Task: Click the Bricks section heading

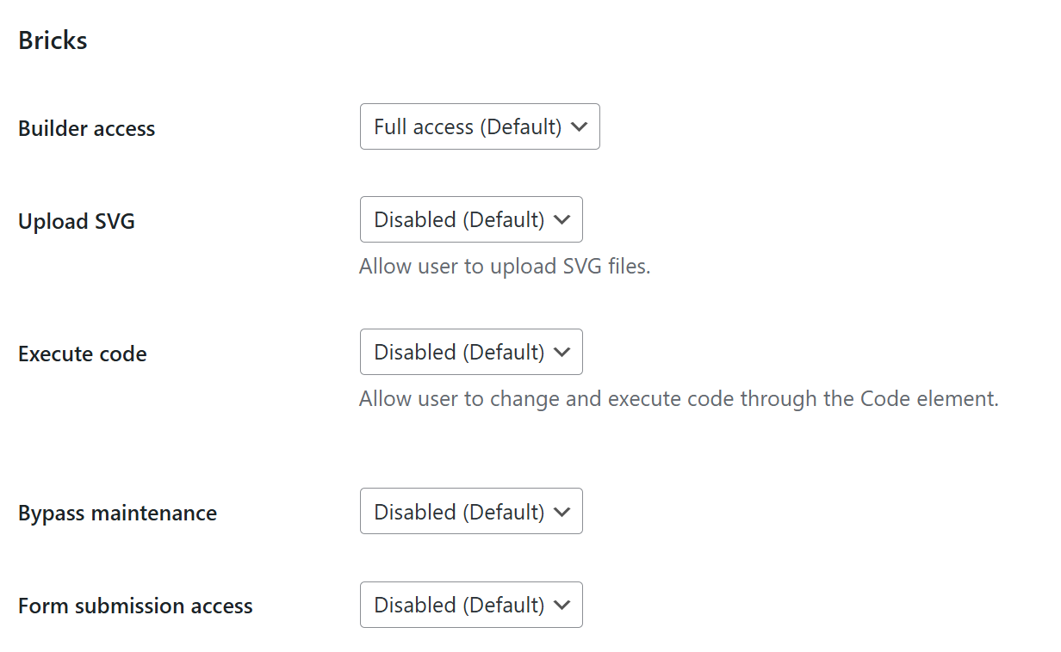Action: point(53,40)
